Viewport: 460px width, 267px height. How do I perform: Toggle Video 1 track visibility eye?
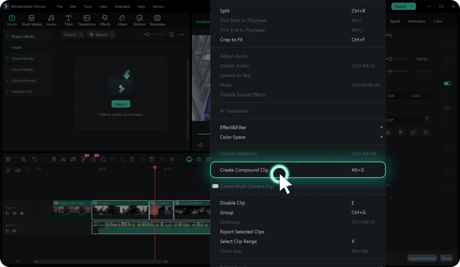coord(22,214)
